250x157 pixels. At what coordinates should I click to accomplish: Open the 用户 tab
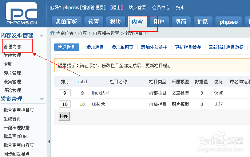(159, 22)
